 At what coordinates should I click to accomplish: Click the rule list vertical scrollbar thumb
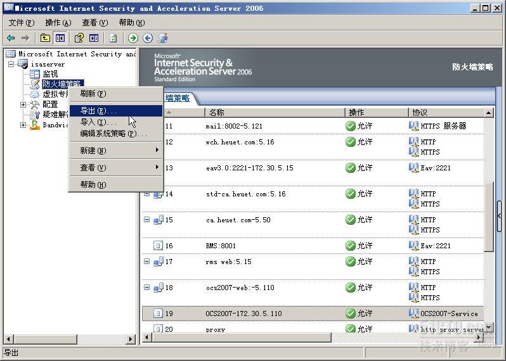489,217
